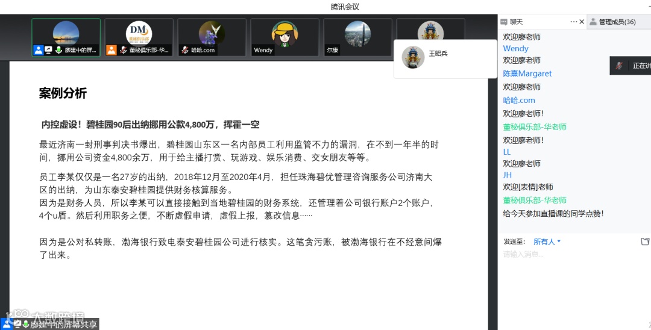The image size is (651, 330).
Task: Open the chat panel three-dot more menu
Action: tap(573, 22)
